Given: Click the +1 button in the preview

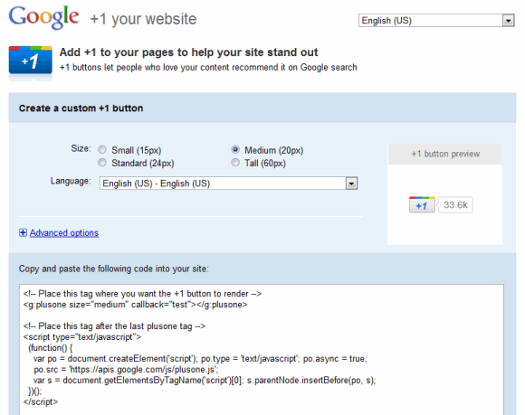Looking at the screenshot, I should tap(422, 204).
